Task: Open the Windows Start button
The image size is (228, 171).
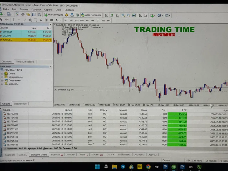Action: pos(97,167)
